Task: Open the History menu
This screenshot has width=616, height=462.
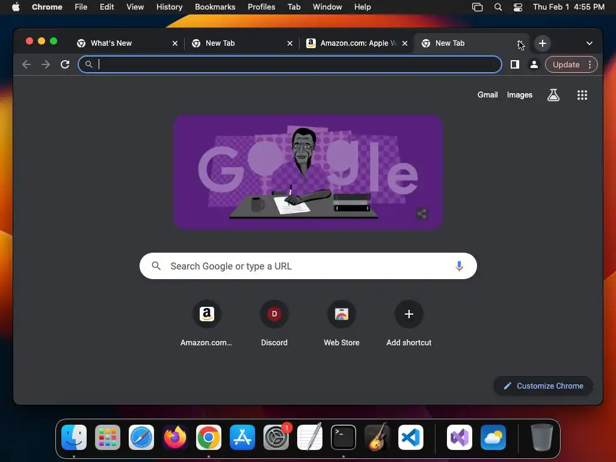Action: (x=169, y=7)
